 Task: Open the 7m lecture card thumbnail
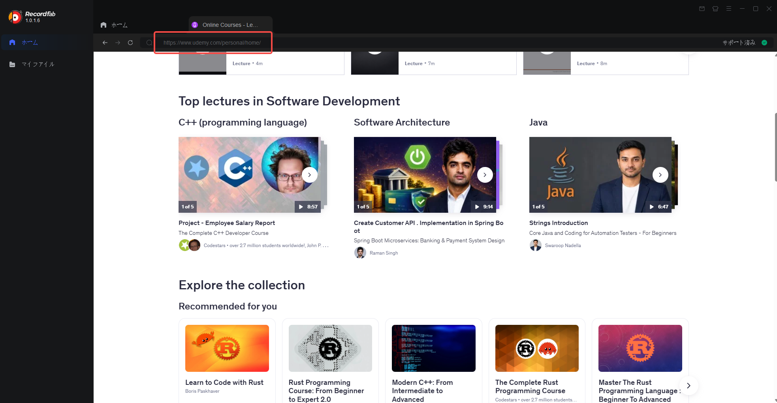pyautogui.click(x=374, y=63)
